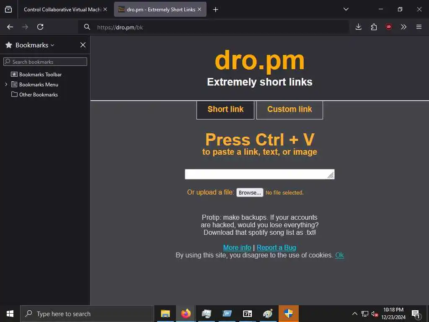The width and height of the screenshot is (429, 322).
Task: Open the blue window taskbar app
Action: click(227, 314)
